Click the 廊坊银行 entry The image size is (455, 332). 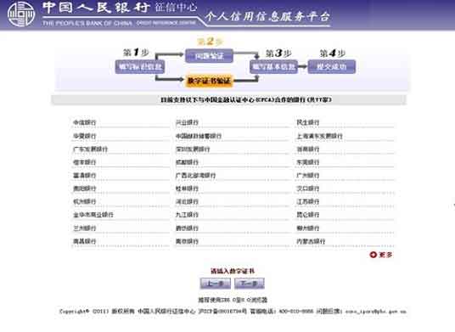pos(187,228)
